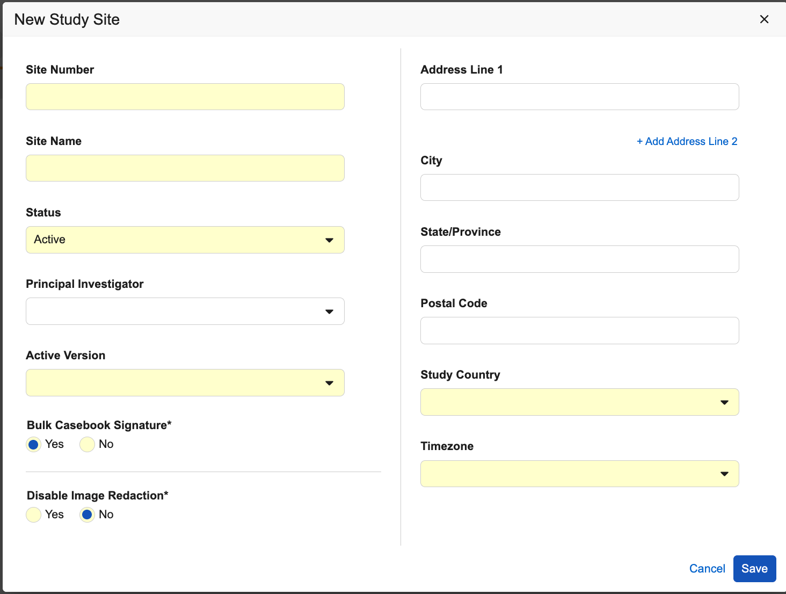The image size is (786, 594).
Task: Click the City text field
Action: (579, 187)
